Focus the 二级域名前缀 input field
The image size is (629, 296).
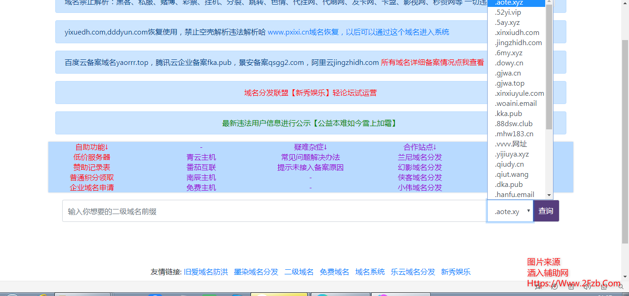click(x=274, y=211)
